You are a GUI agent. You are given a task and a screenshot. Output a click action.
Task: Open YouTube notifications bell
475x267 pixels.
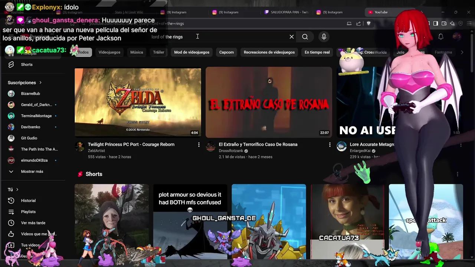click(441, 37)
